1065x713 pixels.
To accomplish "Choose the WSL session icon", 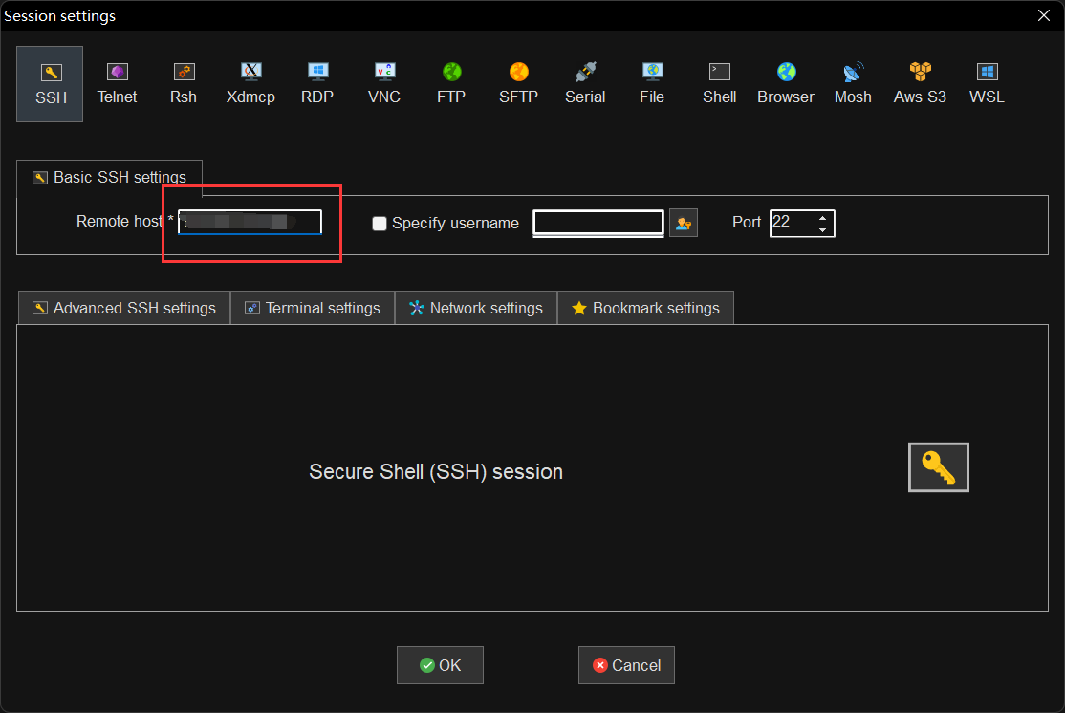I will click(x=987, y=84).
